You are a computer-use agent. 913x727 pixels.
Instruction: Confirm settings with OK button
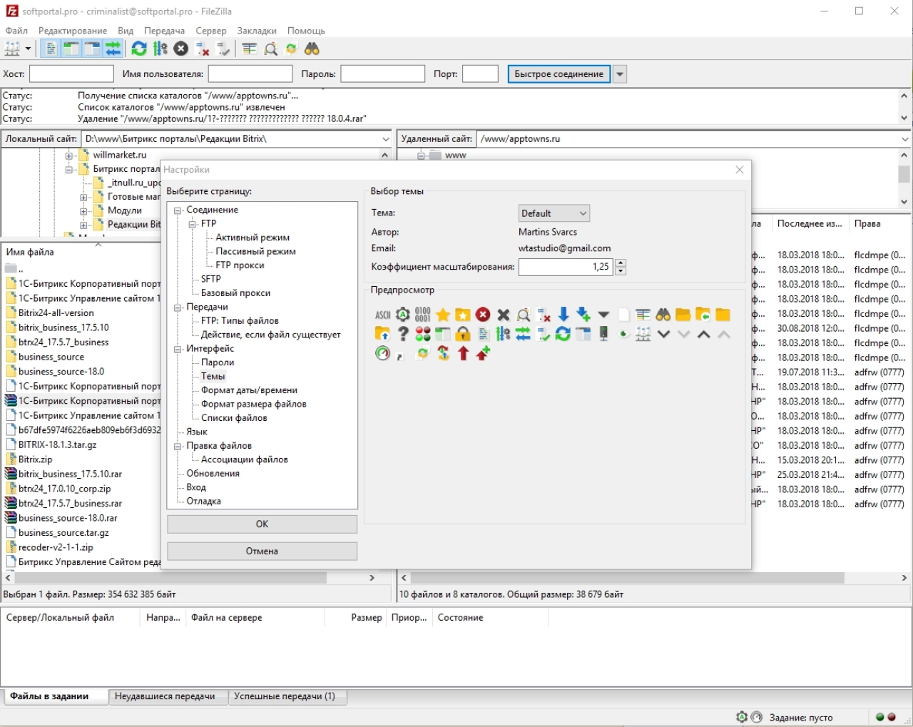(x=262, y=524)
